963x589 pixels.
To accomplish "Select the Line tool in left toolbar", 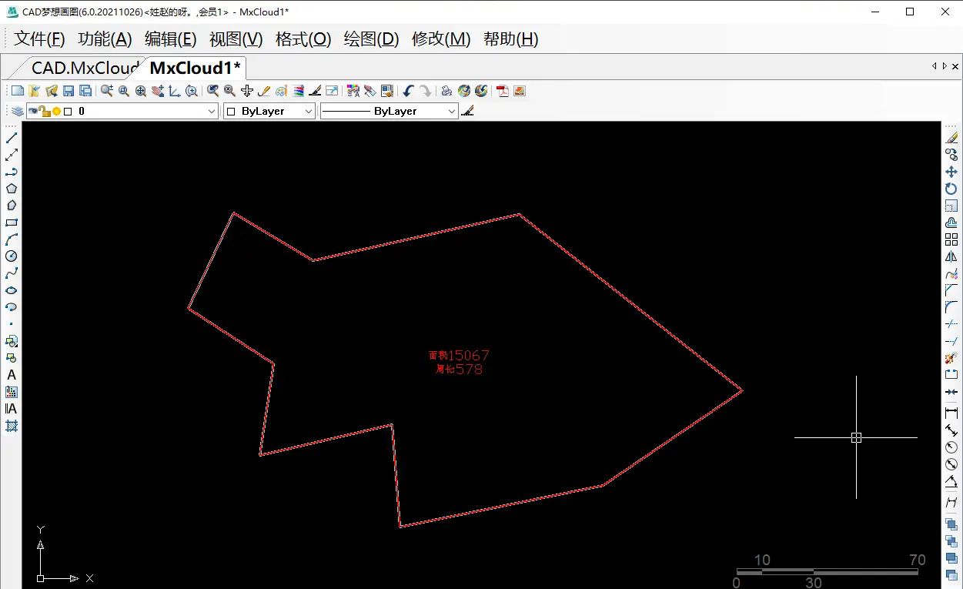I will [x=12, y=138].
